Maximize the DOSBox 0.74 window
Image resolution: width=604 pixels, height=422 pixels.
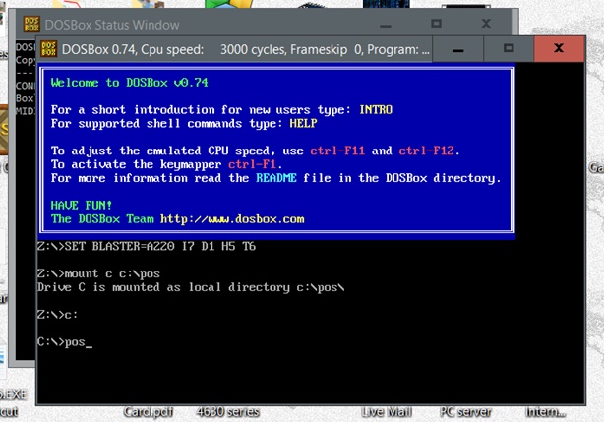coord(509,47)
